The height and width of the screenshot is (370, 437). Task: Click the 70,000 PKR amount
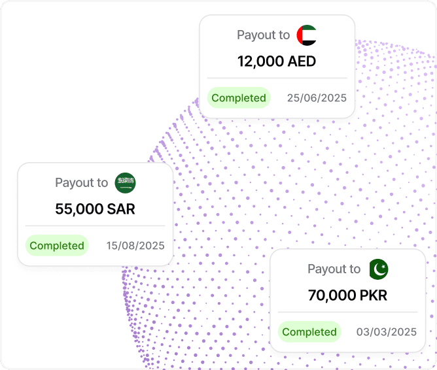(347, 295)
